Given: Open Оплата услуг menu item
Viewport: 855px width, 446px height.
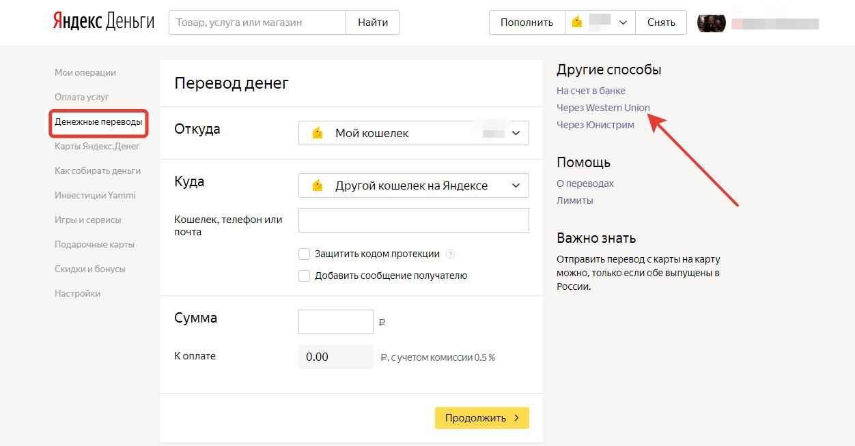Looking at the screenshot, I should 82,98.
